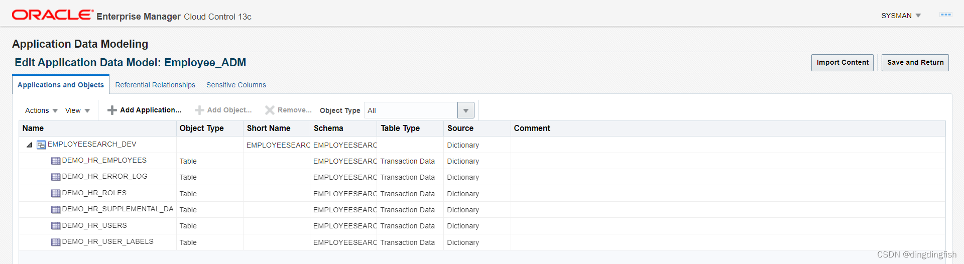Click table icon for DEMO_HR_ROLES
Viewport: 964px width, 264px height.
coord(56,194)
